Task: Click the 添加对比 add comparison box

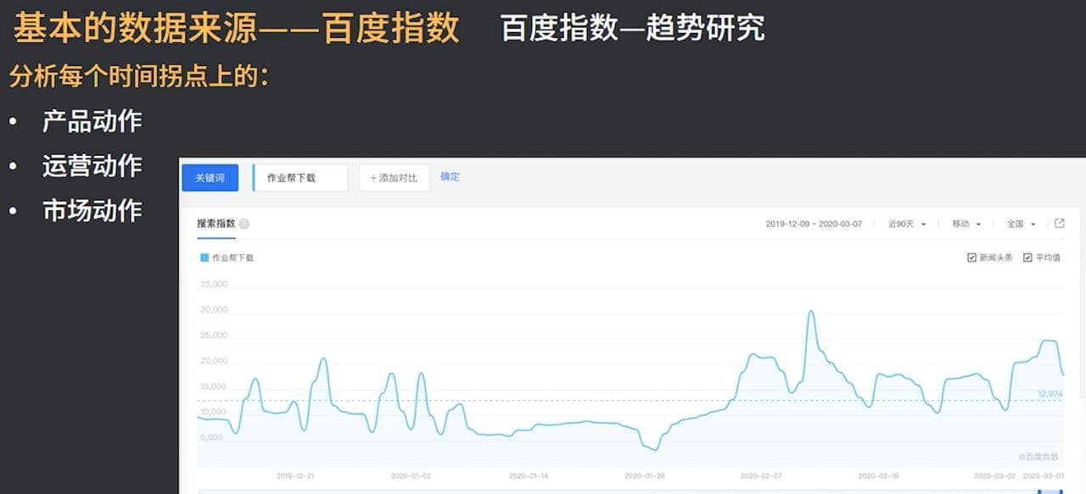Action: tap(395, 178)
